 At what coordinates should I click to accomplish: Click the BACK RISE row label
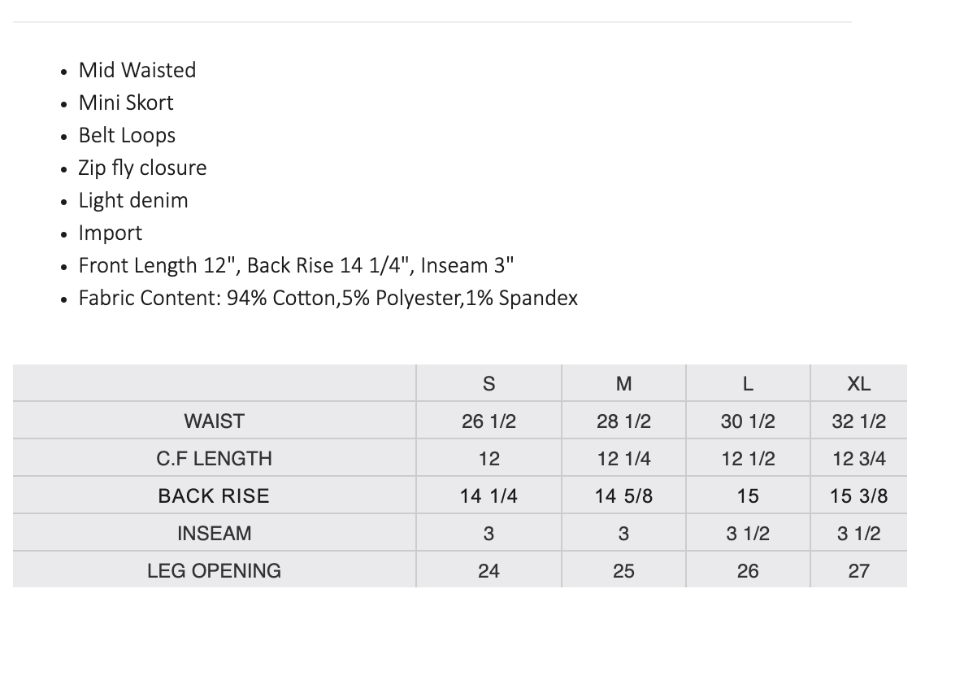(x=214, y=496)
